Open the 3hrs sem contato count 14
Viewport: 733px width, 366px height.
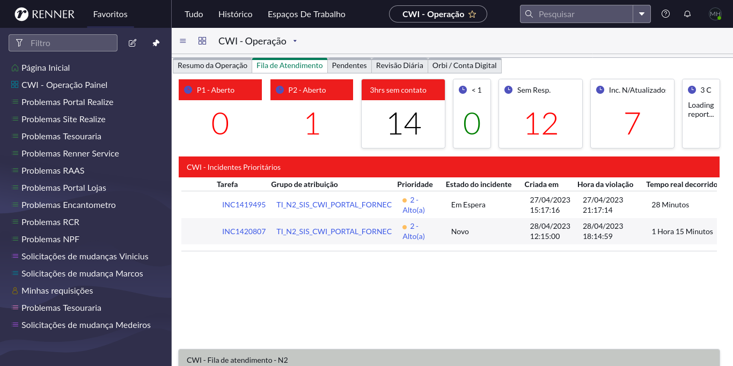(x=404, y=124)
